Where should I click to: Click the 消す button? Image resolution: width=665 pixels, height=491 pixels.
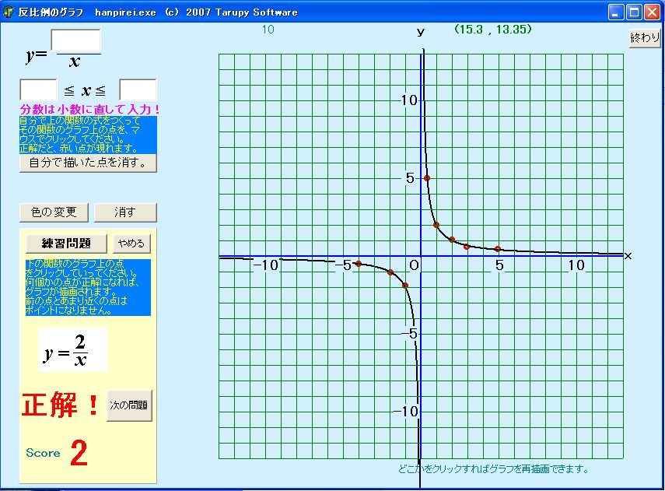[125, 212]
